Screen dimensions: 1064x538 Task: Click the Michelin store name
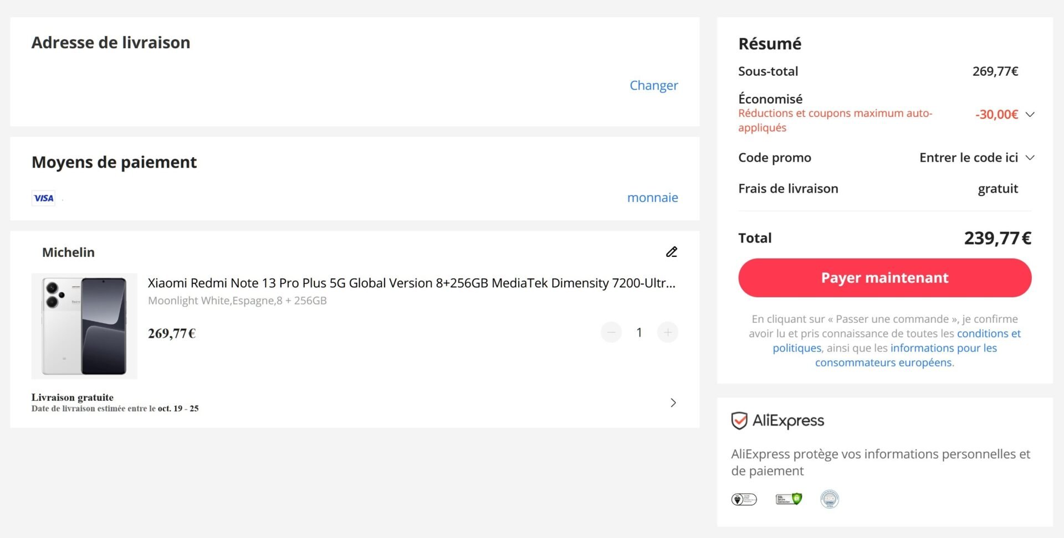(68, 252)
